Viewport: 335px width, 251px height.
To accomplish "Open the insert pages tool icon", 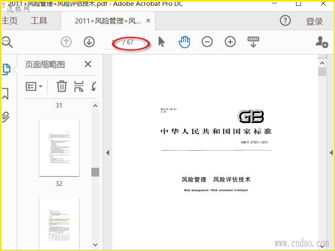I will pos(79,86).
